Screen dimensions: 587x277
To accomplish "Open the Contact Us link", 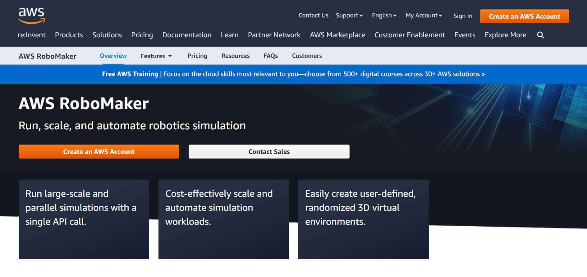I will [313, 16].
